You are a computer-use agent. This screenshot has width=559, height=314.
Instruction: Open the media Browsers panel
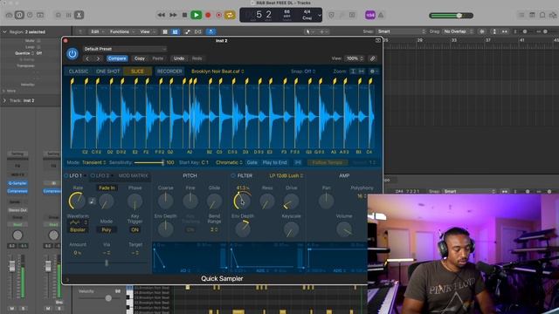553,15
